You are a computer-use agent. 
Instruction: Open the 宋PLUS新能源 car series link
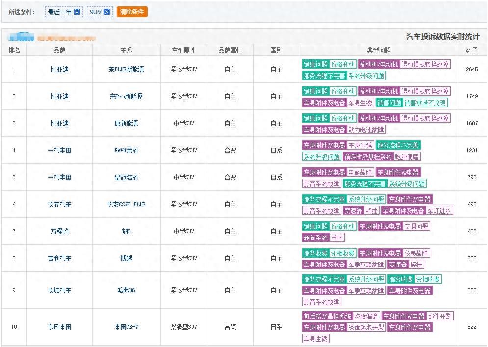(x=126, y=70)
